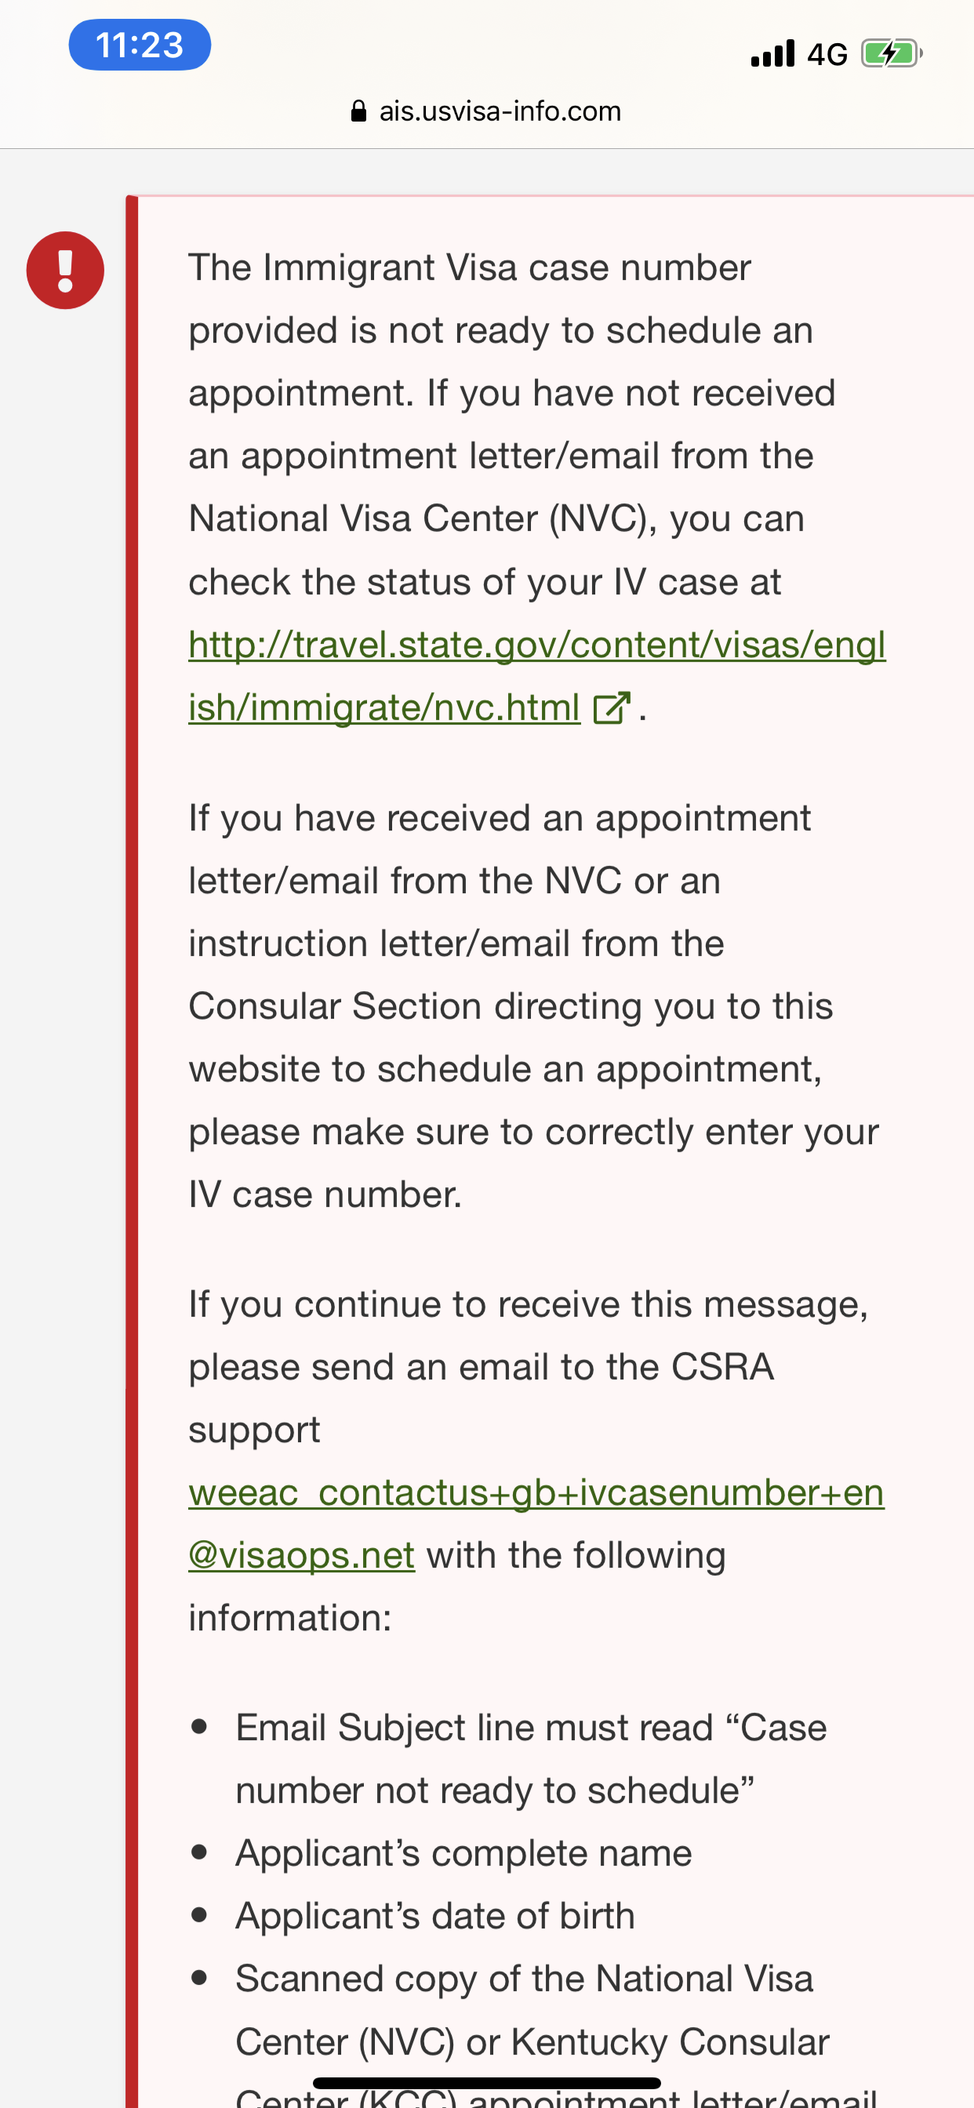Viewport: 974px width, 2108px height.
Task: Tap the padlock icon in address bar
Action: tap(358, 111)
